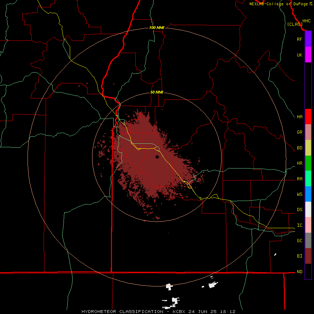The width and height of the screenshot is (314, 314).
Task: Click the HR green legend swatch
Action: click(308, 163)
